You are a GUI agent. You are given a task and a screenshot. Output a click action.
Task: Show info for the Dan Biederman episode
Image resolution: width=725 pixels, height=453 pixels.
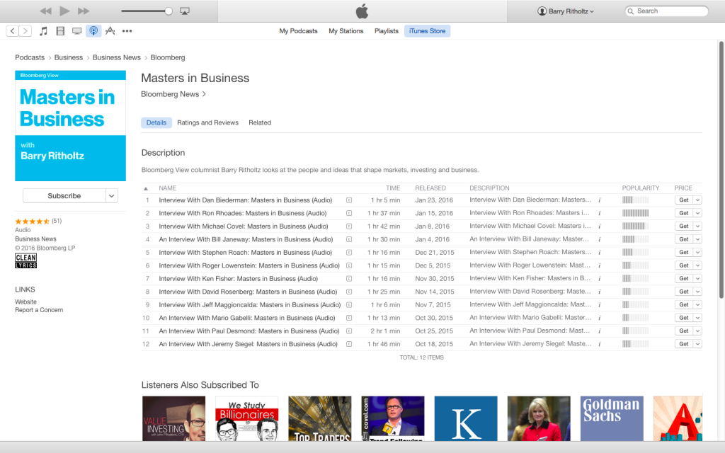[x=599, y=200]
